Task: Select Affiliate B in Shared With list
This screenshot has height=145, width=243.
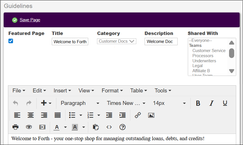Action: point(201,71)
